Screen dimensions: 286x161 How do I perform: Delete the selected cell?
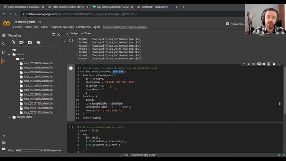point(274,64)
